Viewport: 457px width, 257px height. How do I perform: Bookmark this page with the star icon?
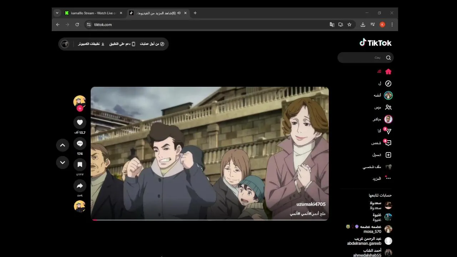click(x=349, y=25)
